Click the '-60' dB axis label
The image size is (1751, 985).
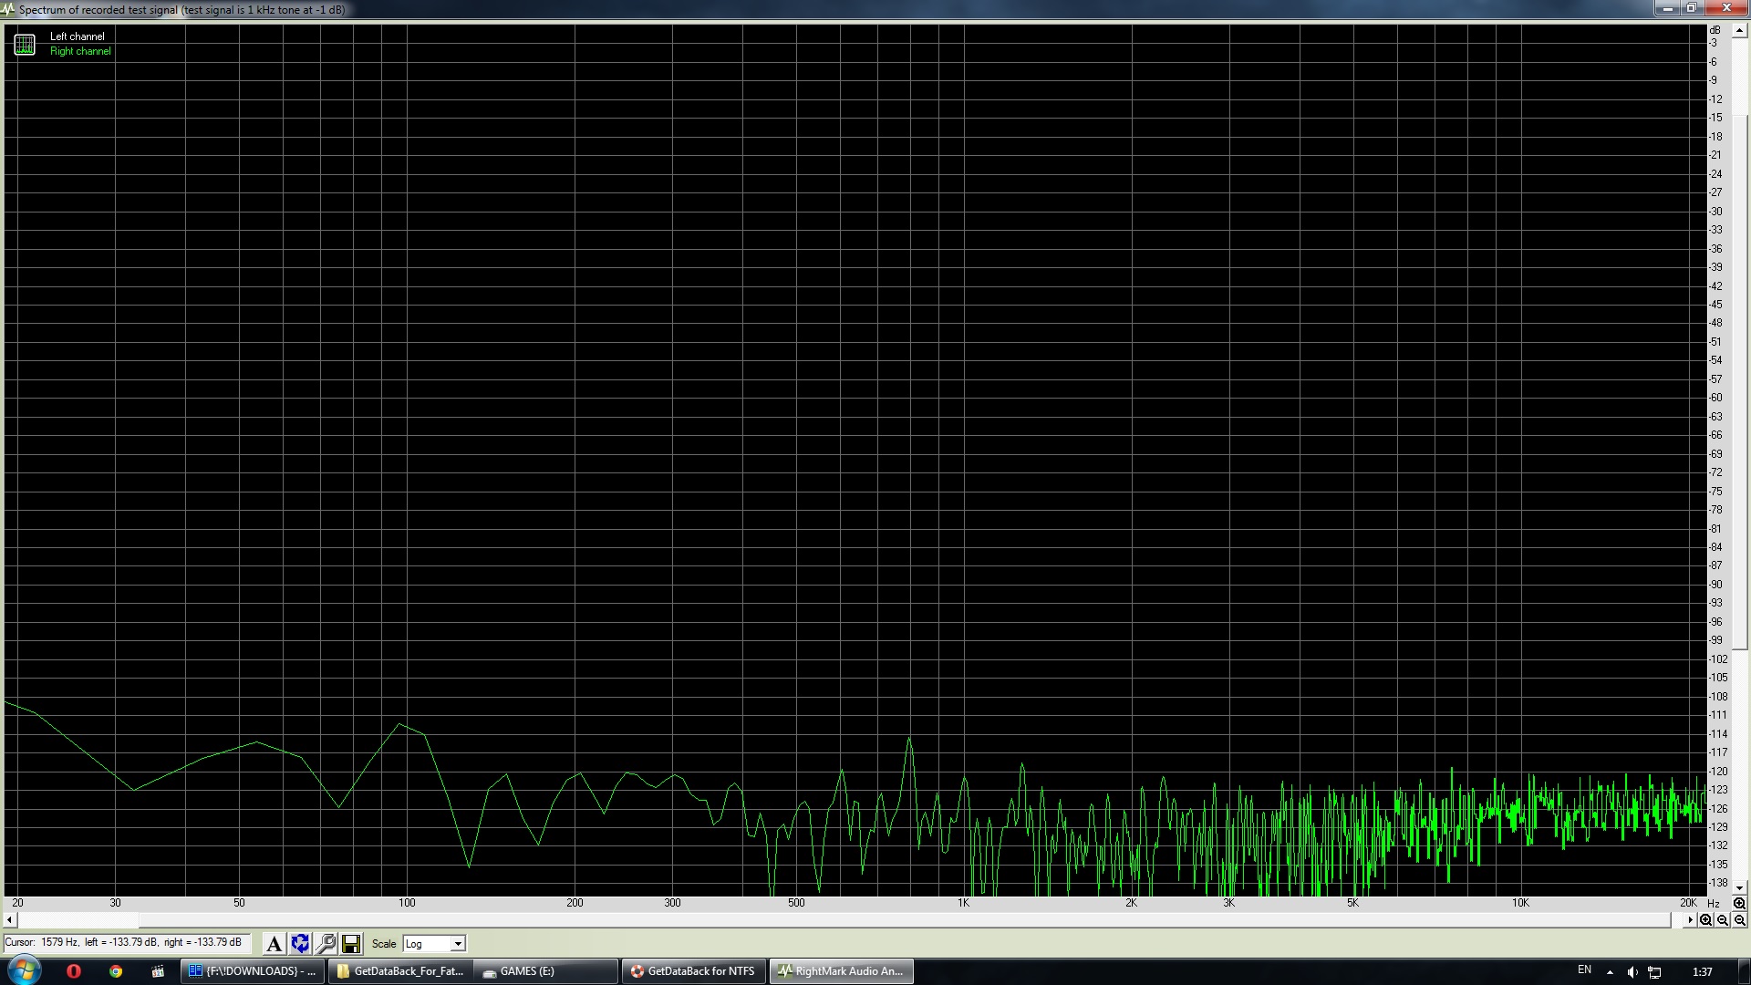point(1715,398)
